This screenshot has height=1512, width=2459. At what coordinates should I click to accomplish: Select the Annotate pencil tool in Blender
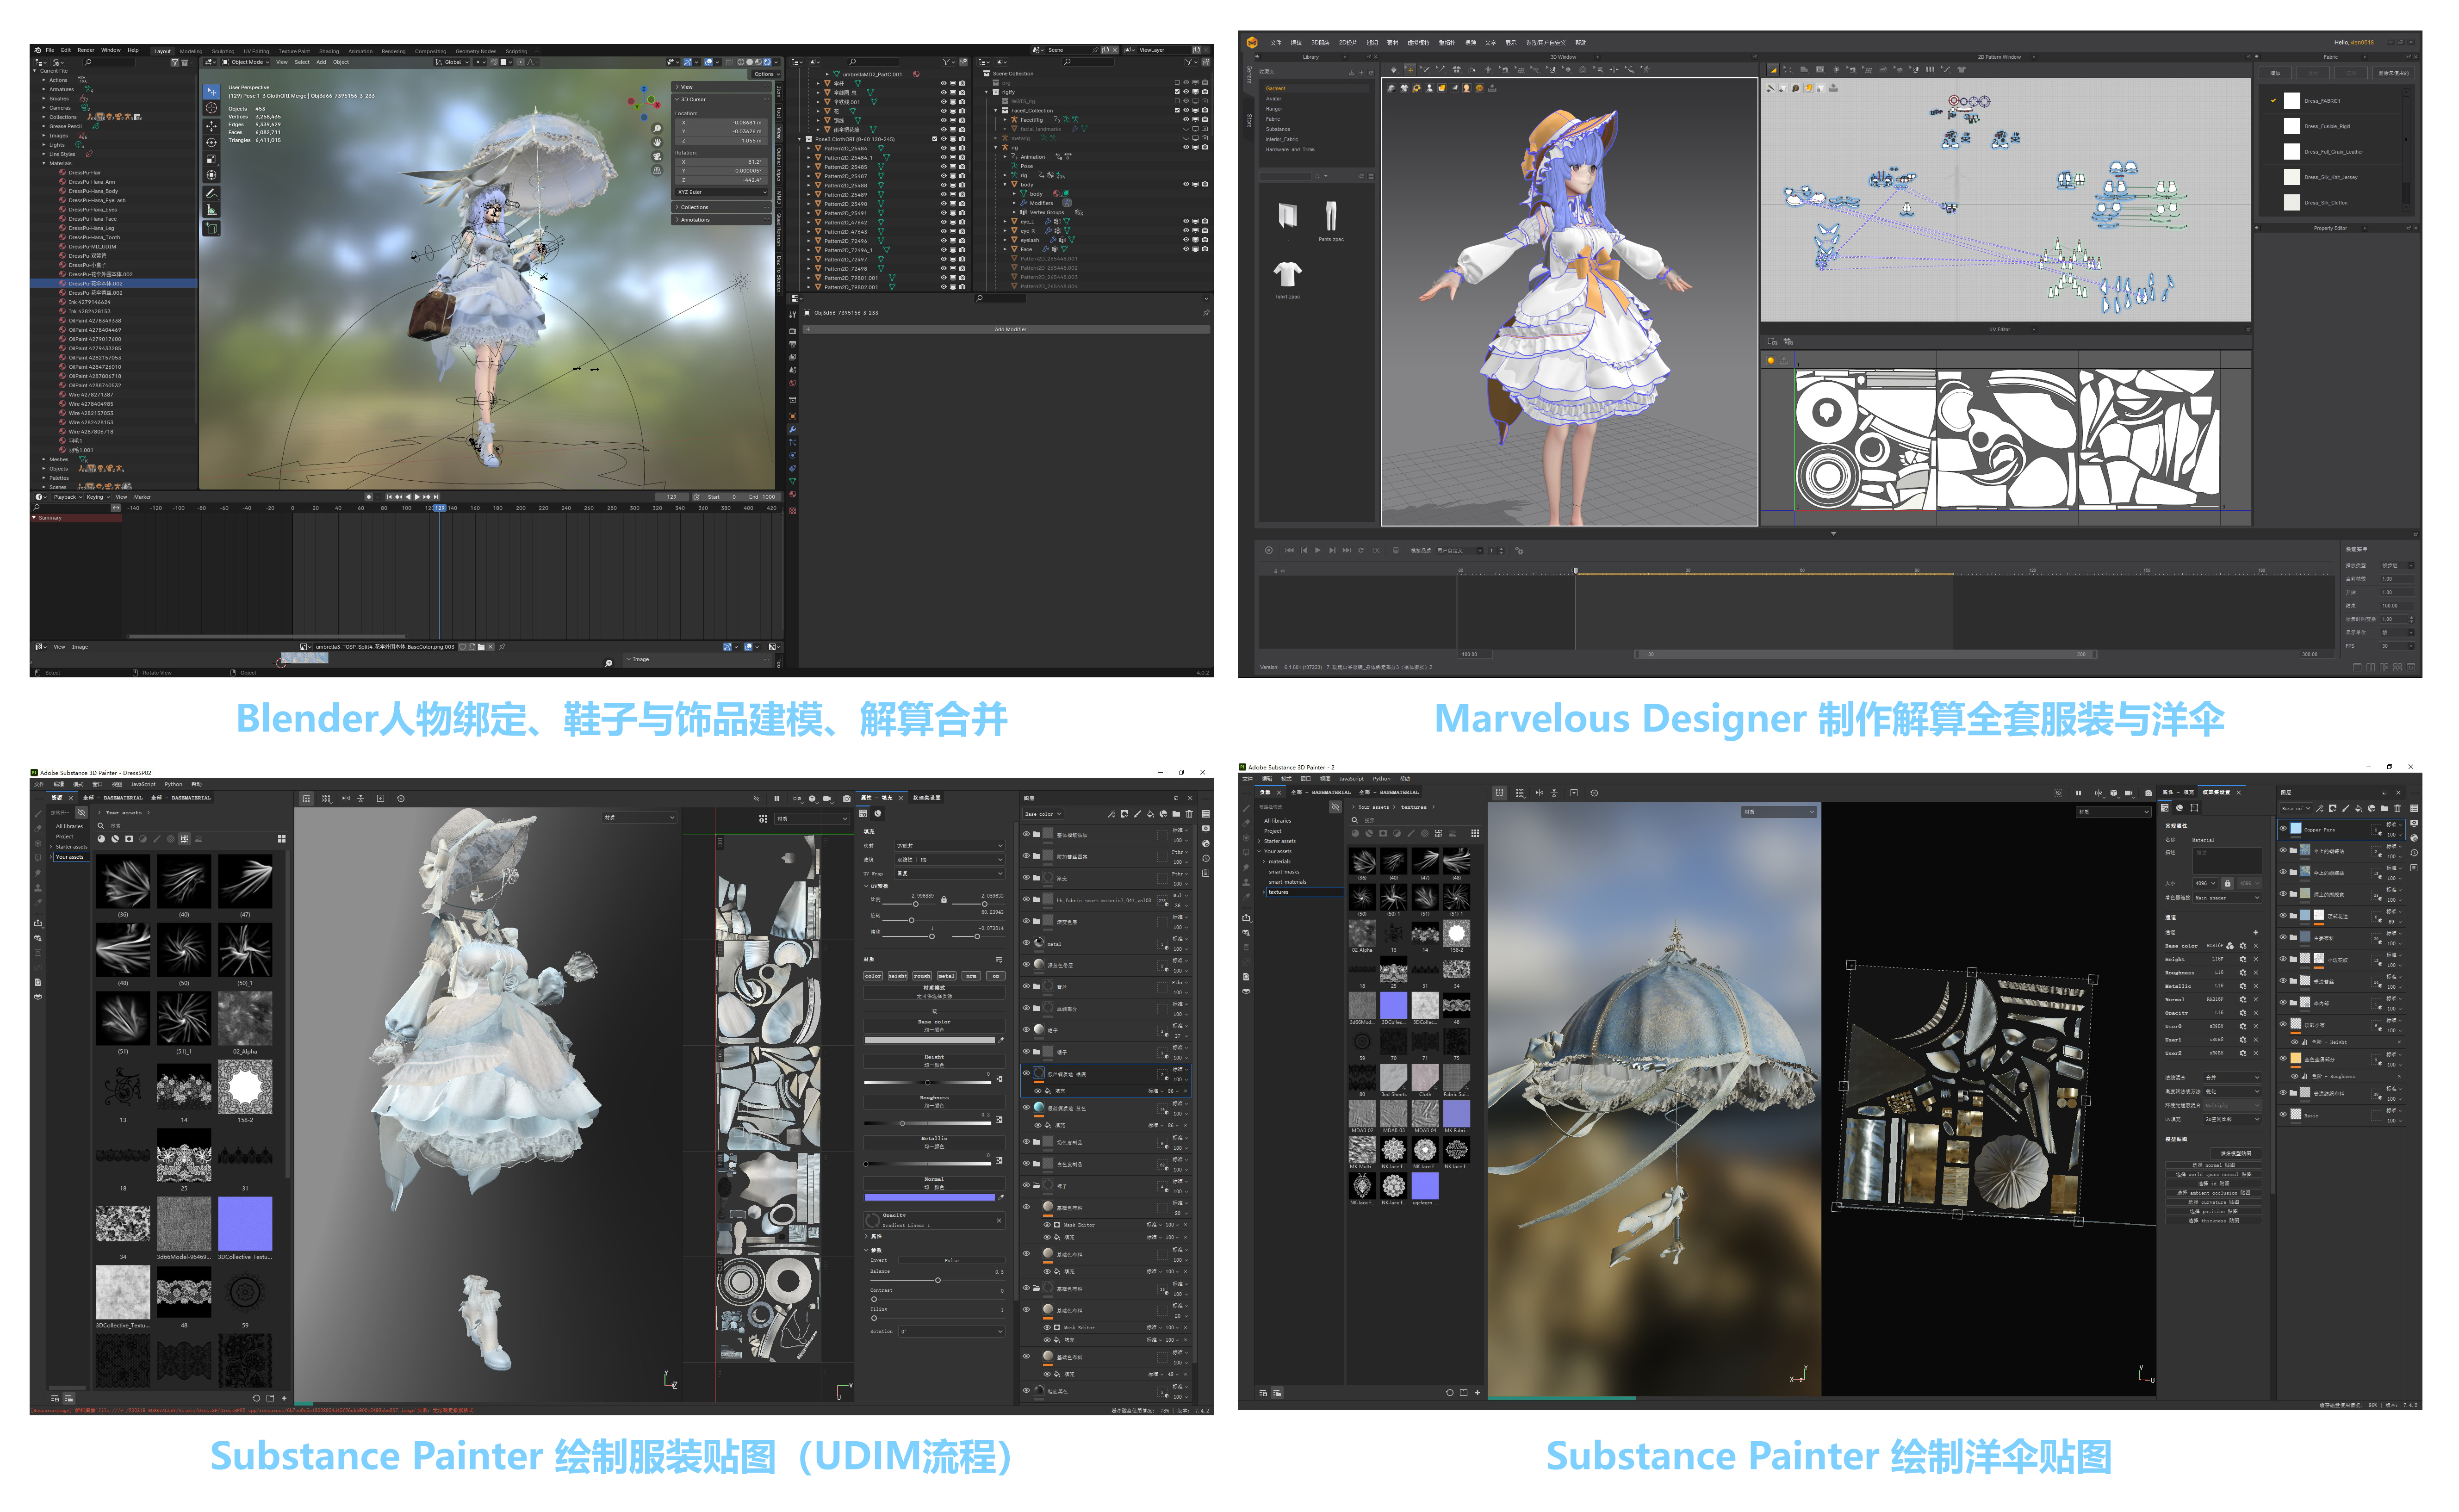tap(211, 193)
